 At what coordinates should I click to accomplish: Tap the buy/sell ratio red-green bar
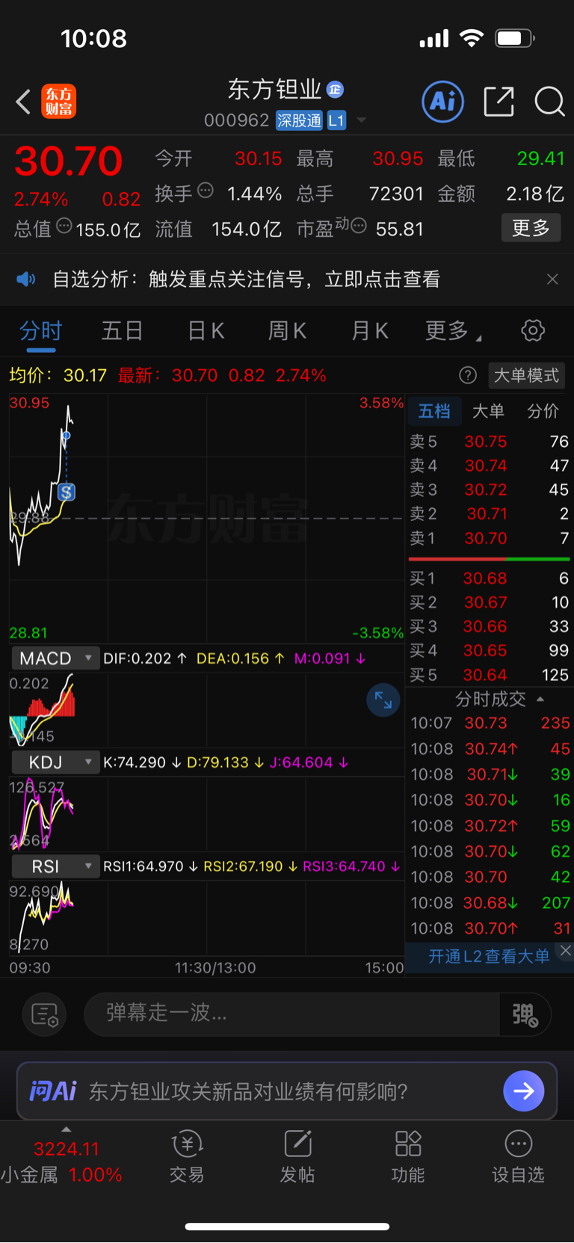[489, 558]
